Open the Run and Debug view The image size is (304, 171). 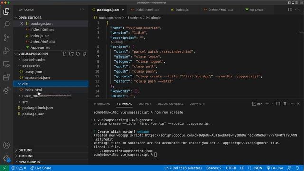coord(6,51)
